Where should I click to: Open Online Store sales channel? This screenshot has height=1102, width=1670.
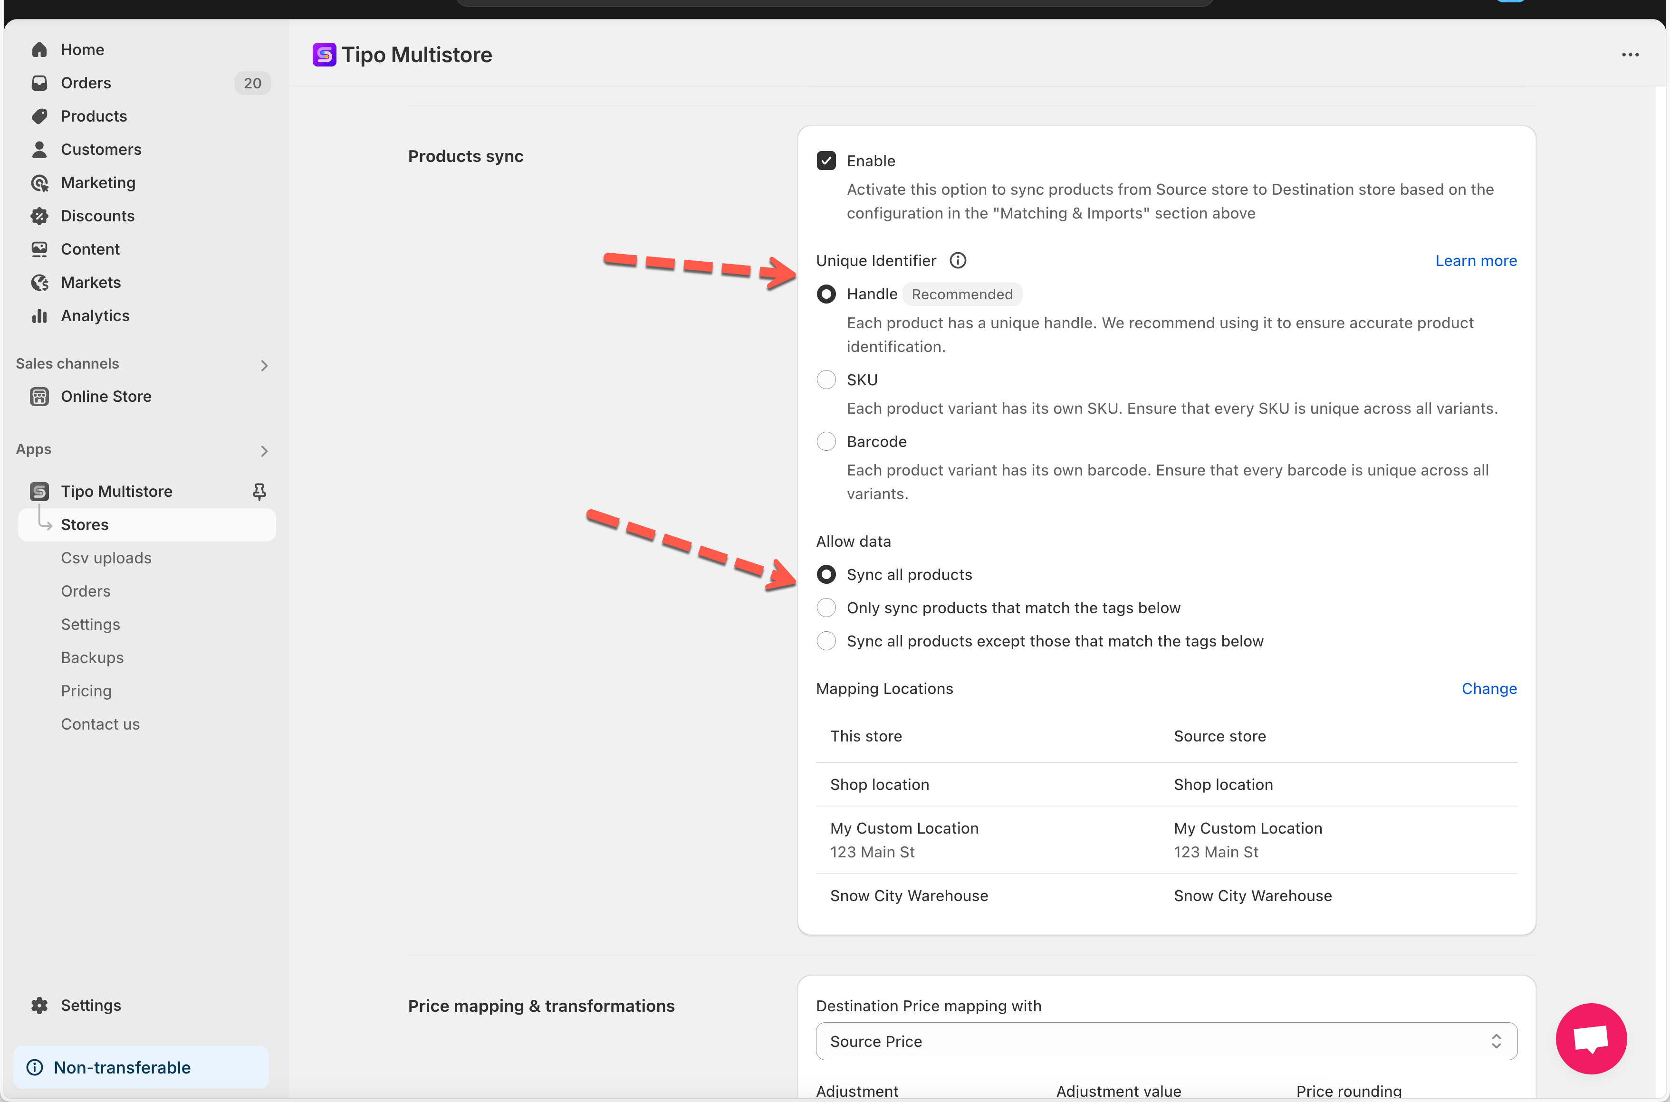coord(106,396)
